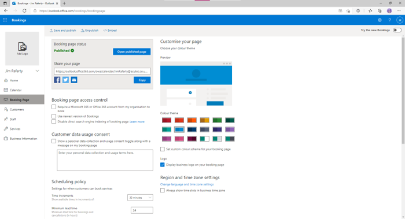
Task: Click the Minimum lead time field
Action: [x=142, y=210]
